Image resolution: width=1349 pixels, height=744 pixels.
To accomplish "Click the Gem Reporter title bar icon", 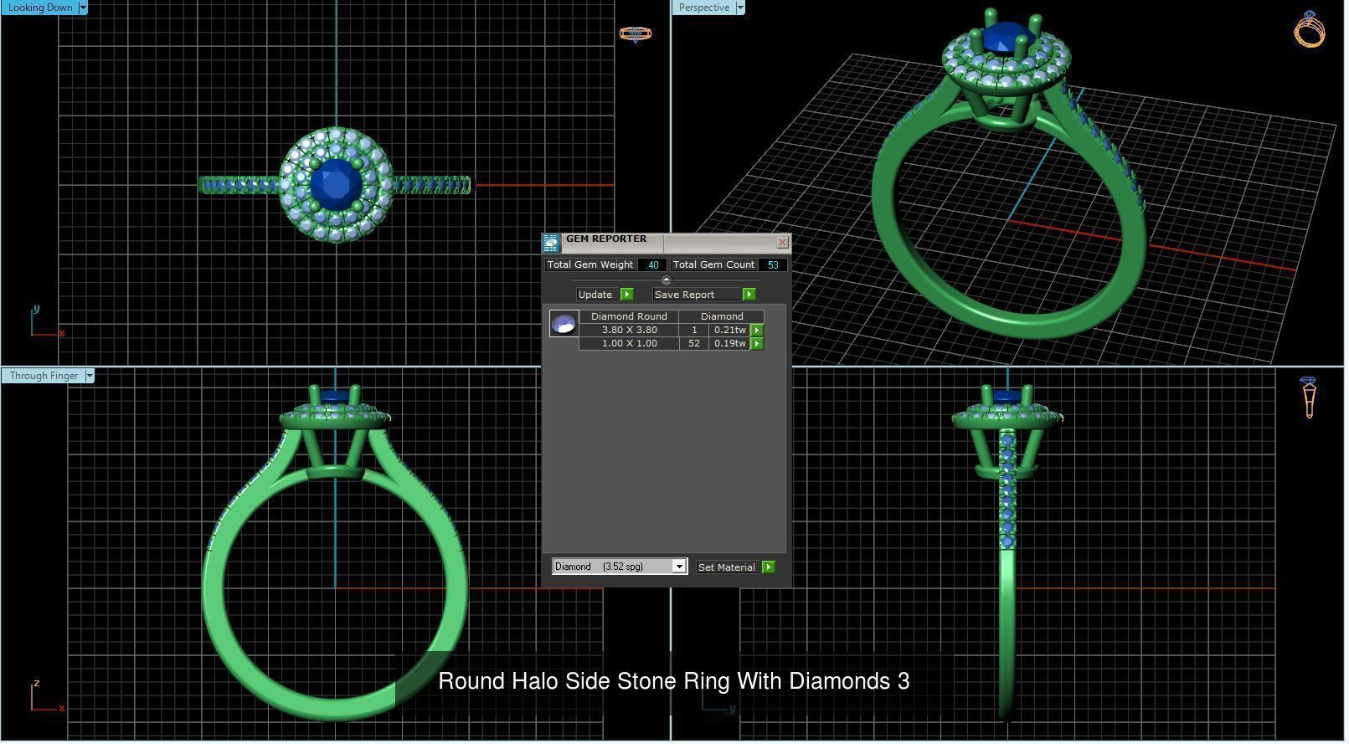I will 550,244.
